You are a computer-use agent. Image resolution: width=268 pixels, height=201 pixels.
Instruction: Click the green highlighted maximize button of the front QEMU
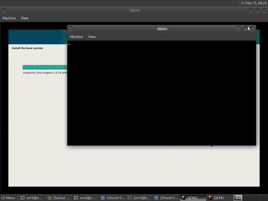coord(245,29)
